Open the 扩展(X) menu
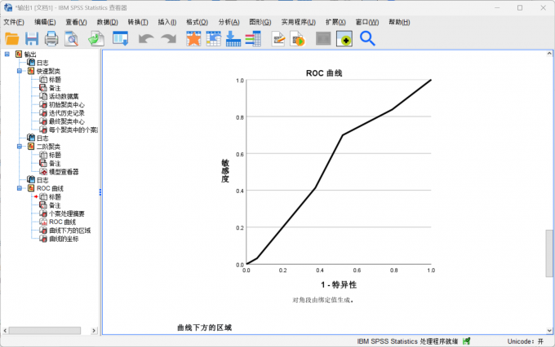 click(x=335, y=22)
